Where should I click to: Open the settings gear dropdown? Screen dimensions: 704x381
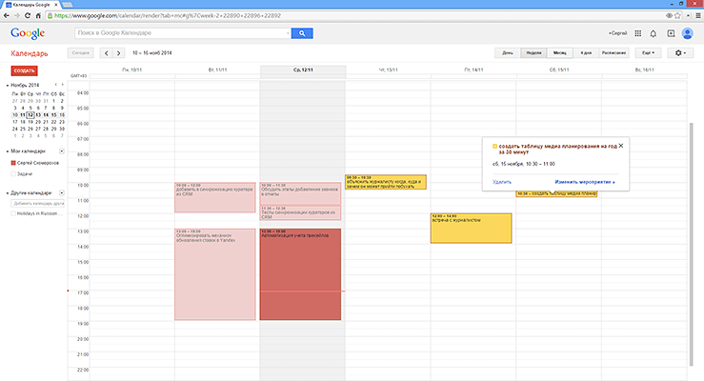680,53
